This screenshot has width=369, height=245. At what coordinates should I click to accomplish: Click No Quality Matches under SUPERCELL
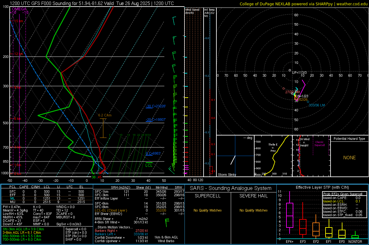click(x=208, y=210)
